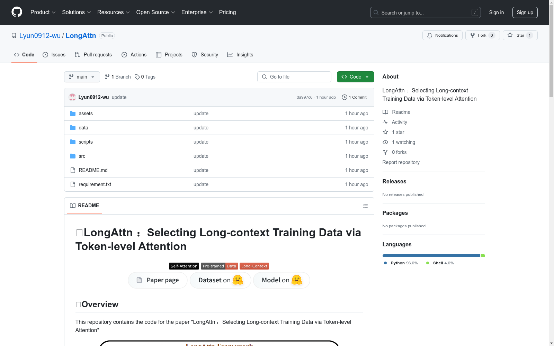Open the Releases heading link

(394, 181)
